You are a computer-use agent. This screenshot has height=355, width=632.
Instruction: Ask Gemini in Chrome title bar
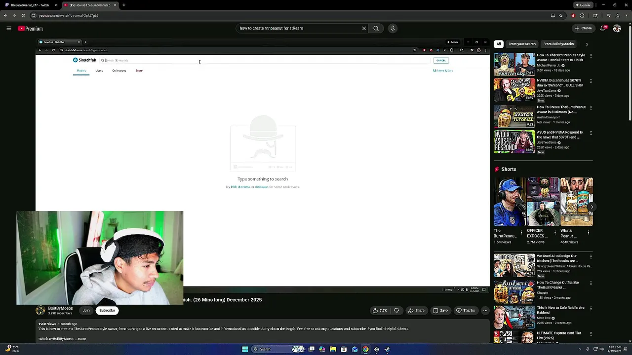[583, 5]
